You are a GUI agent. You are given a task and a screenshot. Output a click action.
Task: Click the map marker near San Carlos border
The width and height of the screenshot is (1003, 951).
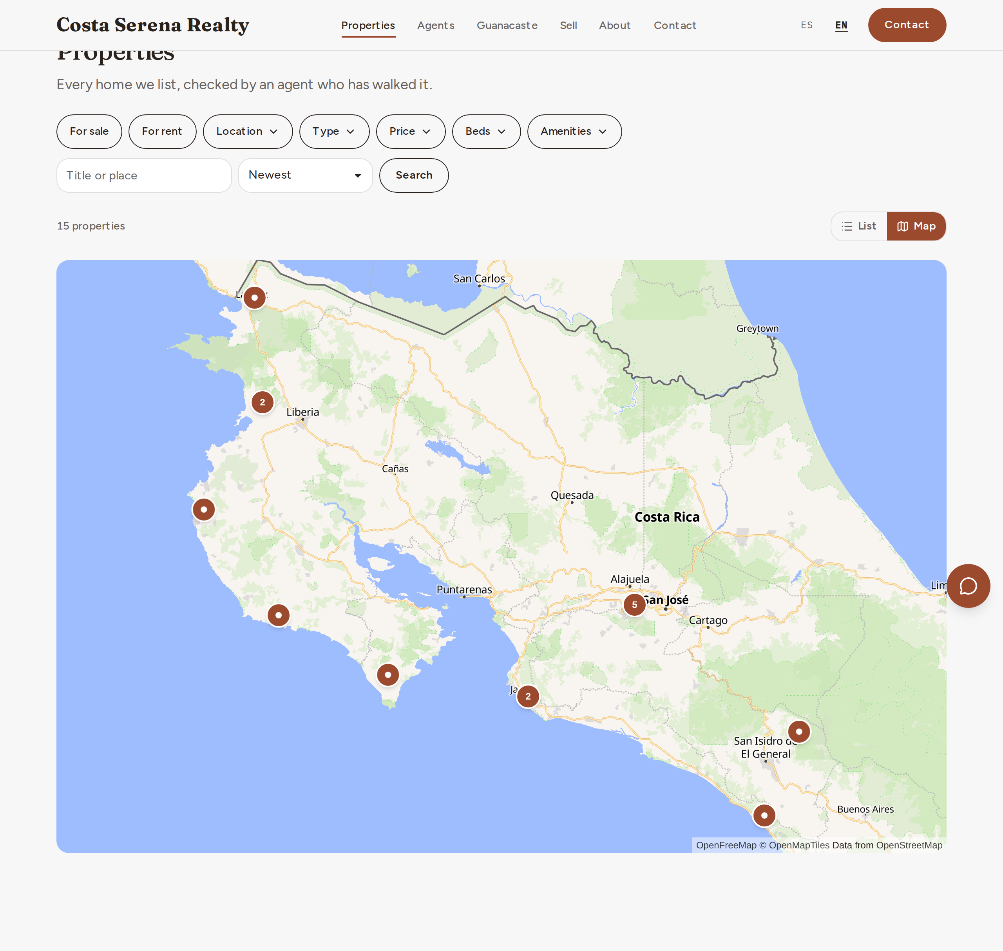[x=255, y=298]
